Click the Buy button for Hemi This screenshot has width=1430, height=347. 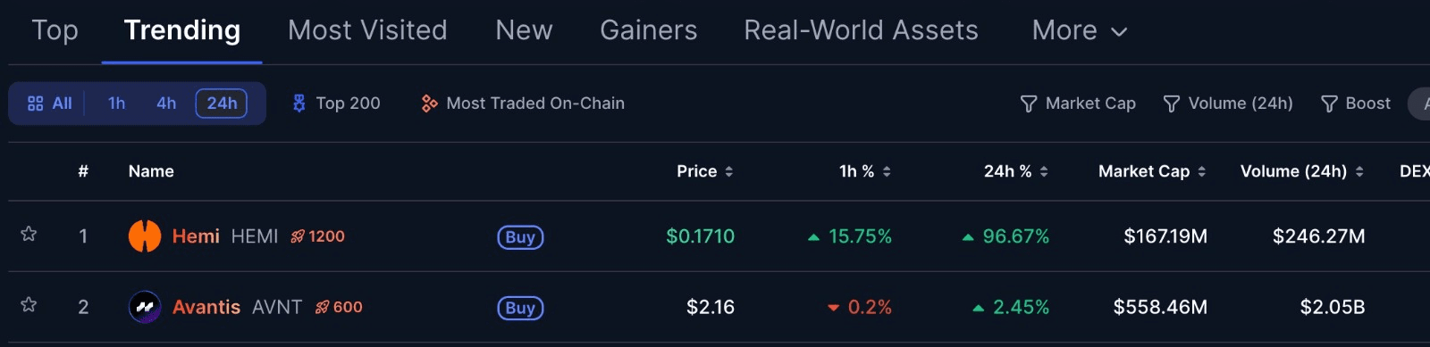tap(520, 237)
